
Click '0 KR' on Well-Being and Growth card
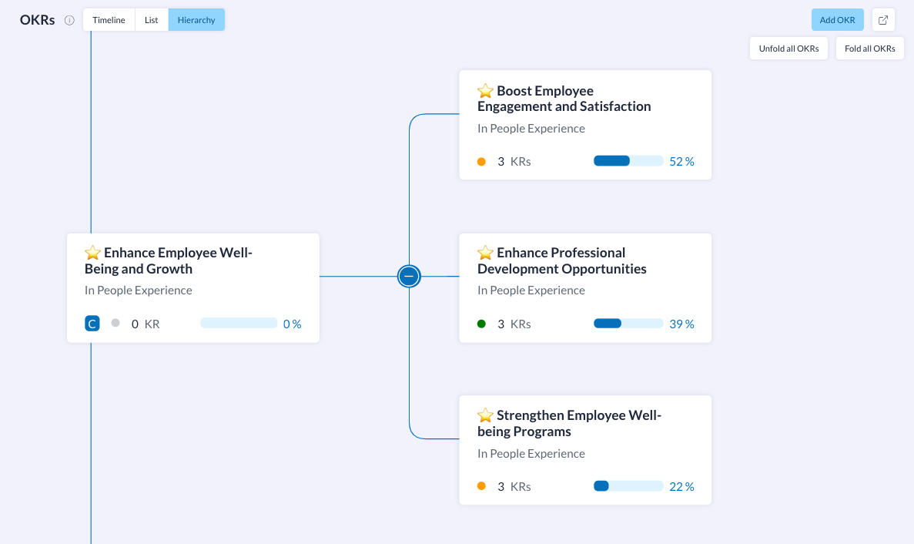146,324
